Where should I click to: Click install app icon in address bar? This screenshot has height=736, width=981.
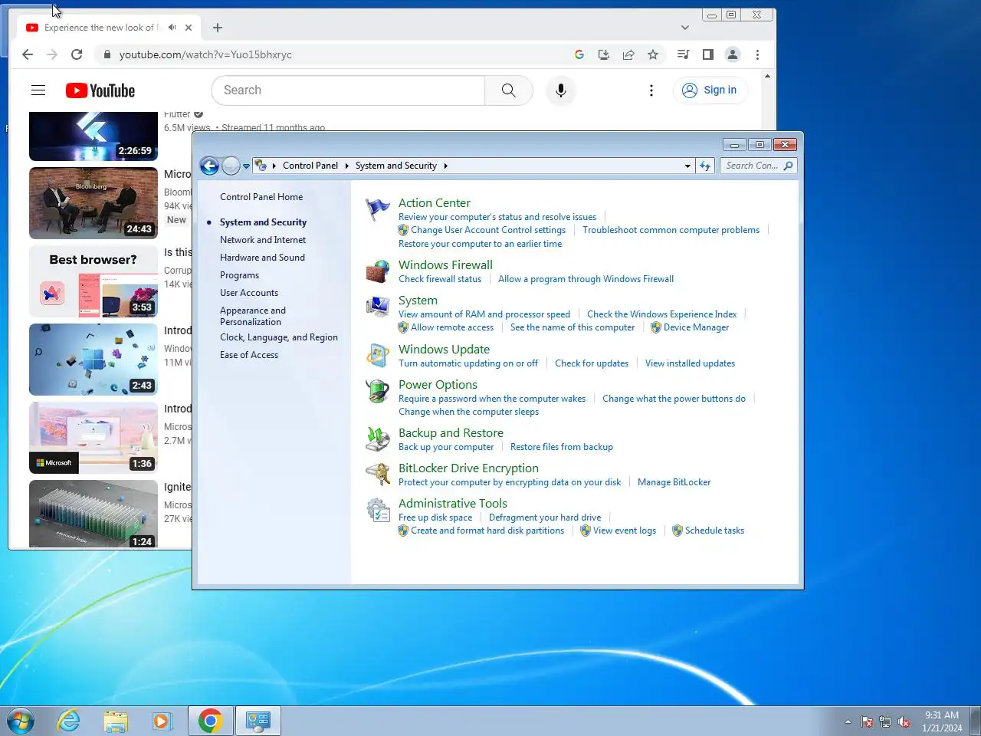pyautogui.click(x=604, y=54)
